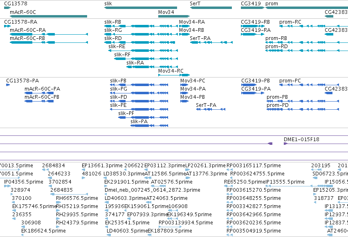Open protein mAcR-60C-PB label
Viewport: 348px width, 237px height.
click(42, 97)
